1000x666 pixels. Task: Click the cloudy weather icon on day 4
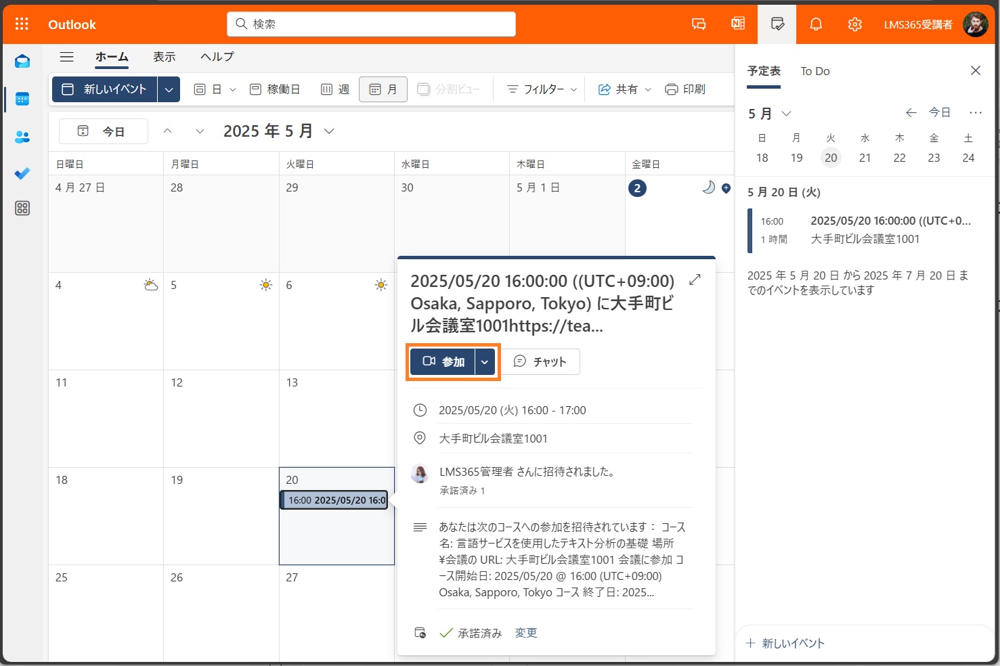pos(151,285)
